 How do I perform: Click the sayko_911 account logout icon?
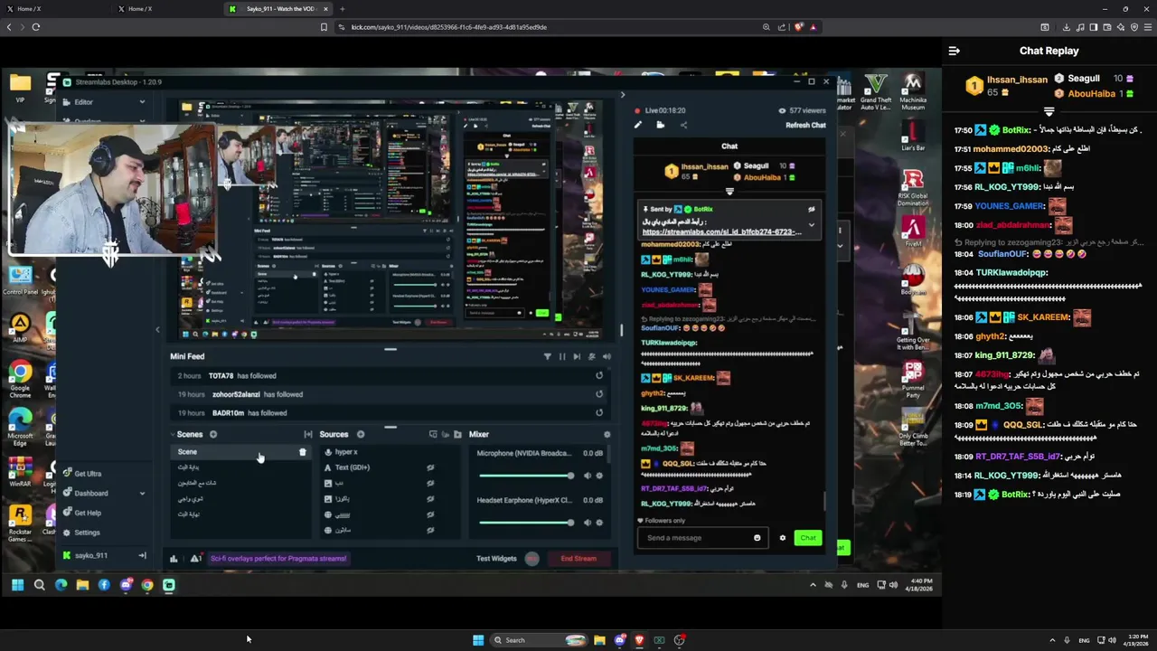click(x=142, y=555)
